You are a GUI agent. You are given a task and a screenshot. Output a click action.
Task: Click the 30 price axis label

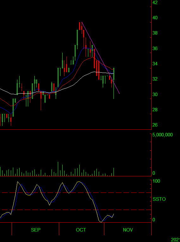(155, 94)
